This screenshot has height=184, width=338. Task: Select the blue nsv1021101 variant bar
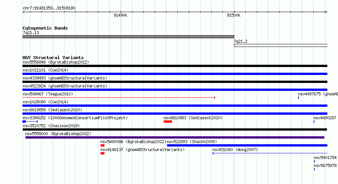point(175,74)
